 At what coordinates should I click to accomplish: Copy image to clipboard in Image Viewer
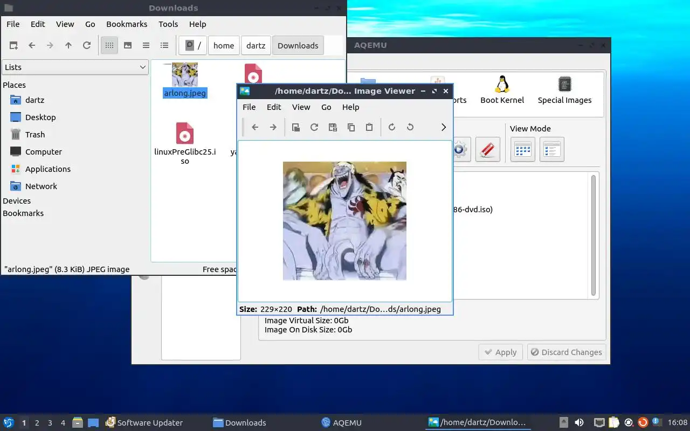click(x=351, y=127)
